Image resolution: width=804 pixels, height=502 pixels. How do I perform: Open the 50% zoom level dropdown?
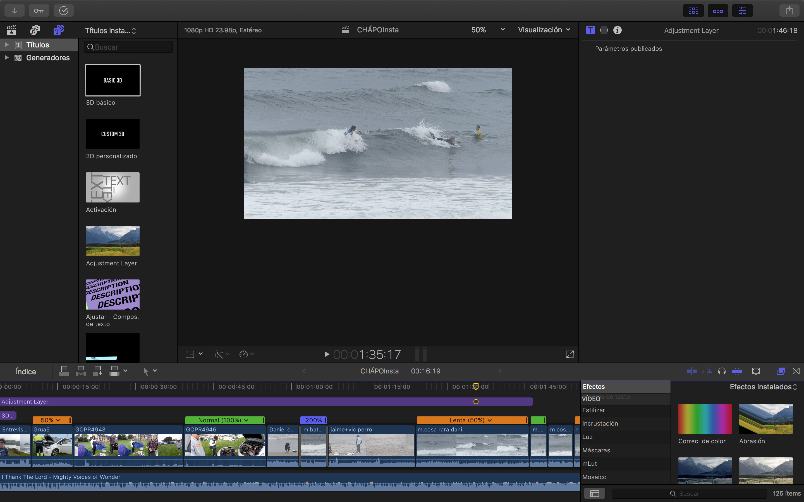pos(488,30)
